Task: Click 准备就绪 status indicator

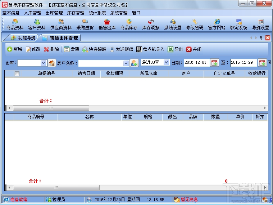Action: [x=16, y=200]
